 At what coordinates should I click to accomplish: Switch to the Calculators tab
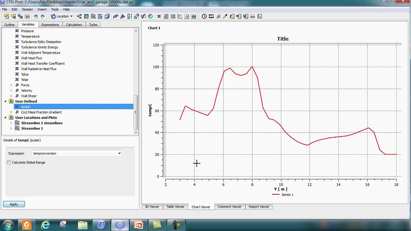[x=74, y=25]
